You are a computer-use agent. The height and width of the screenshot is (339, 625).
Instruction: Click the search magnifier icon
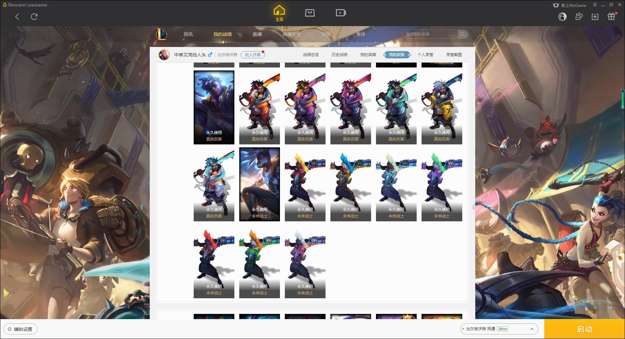coord(463,34)
